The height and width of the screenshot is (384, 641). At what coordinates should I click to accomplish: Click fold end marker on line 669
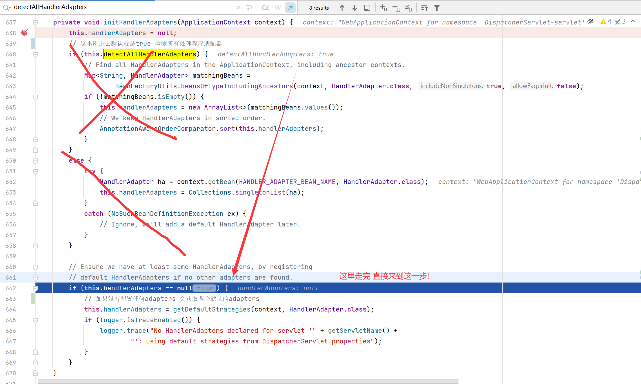tap(35, 362)
